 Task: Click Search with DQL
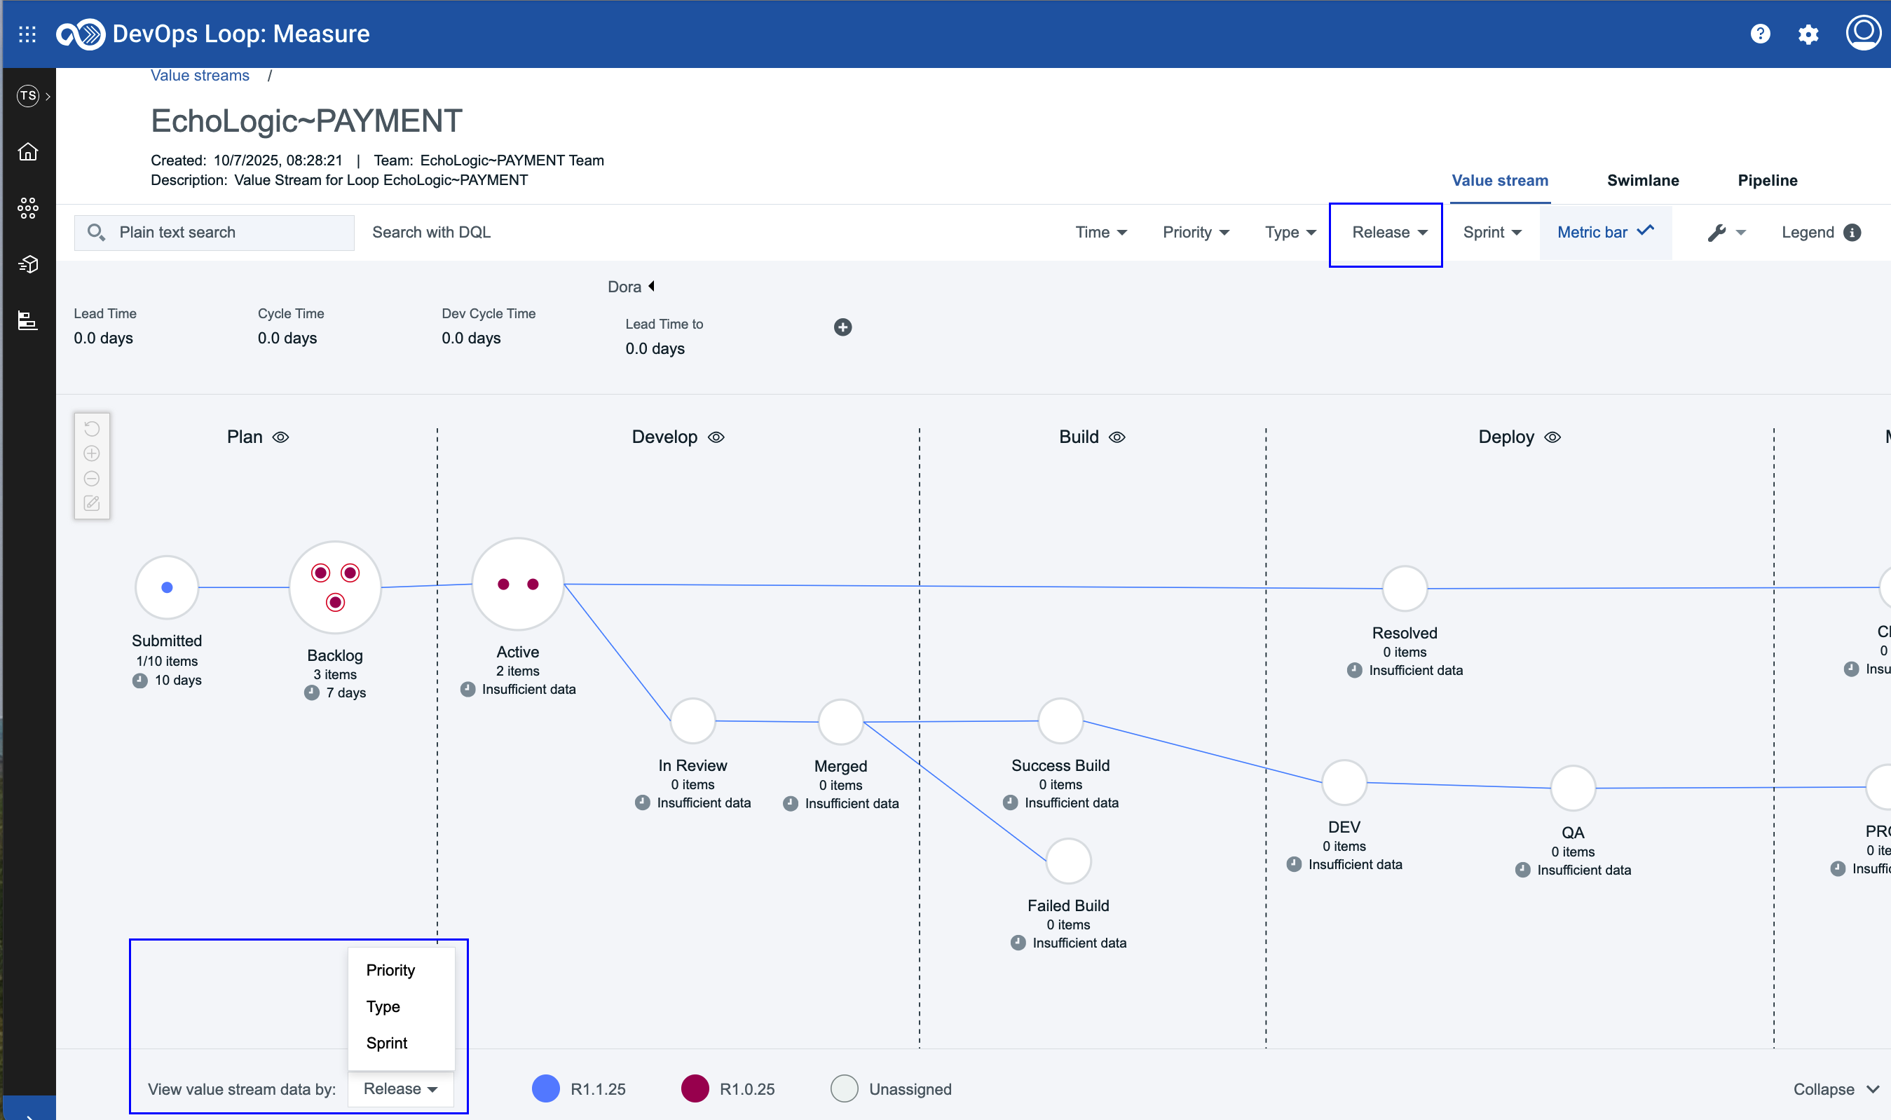431,233
